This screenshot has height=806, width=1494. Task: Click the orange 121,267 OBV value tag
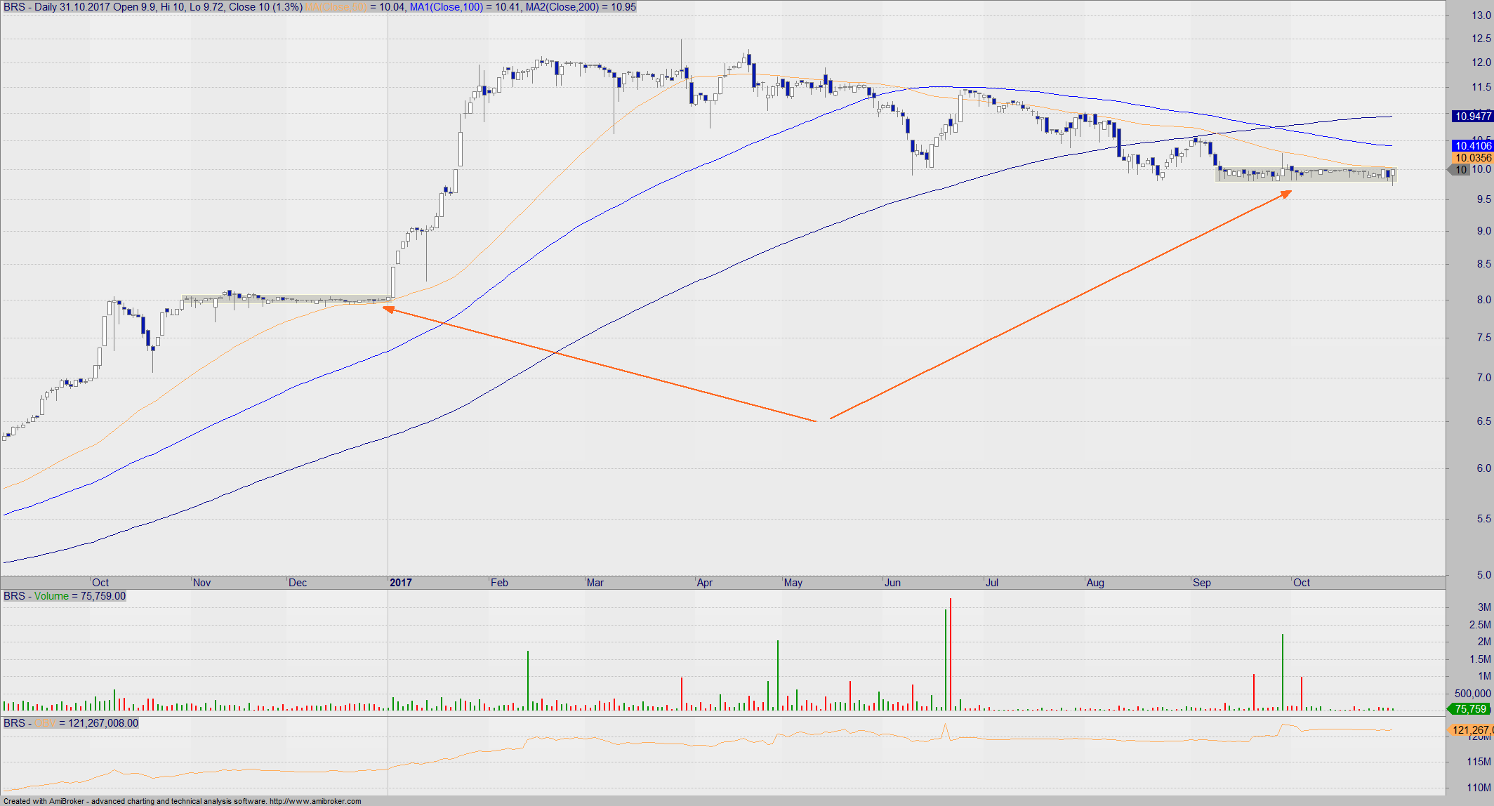(x=1472, y=730)
